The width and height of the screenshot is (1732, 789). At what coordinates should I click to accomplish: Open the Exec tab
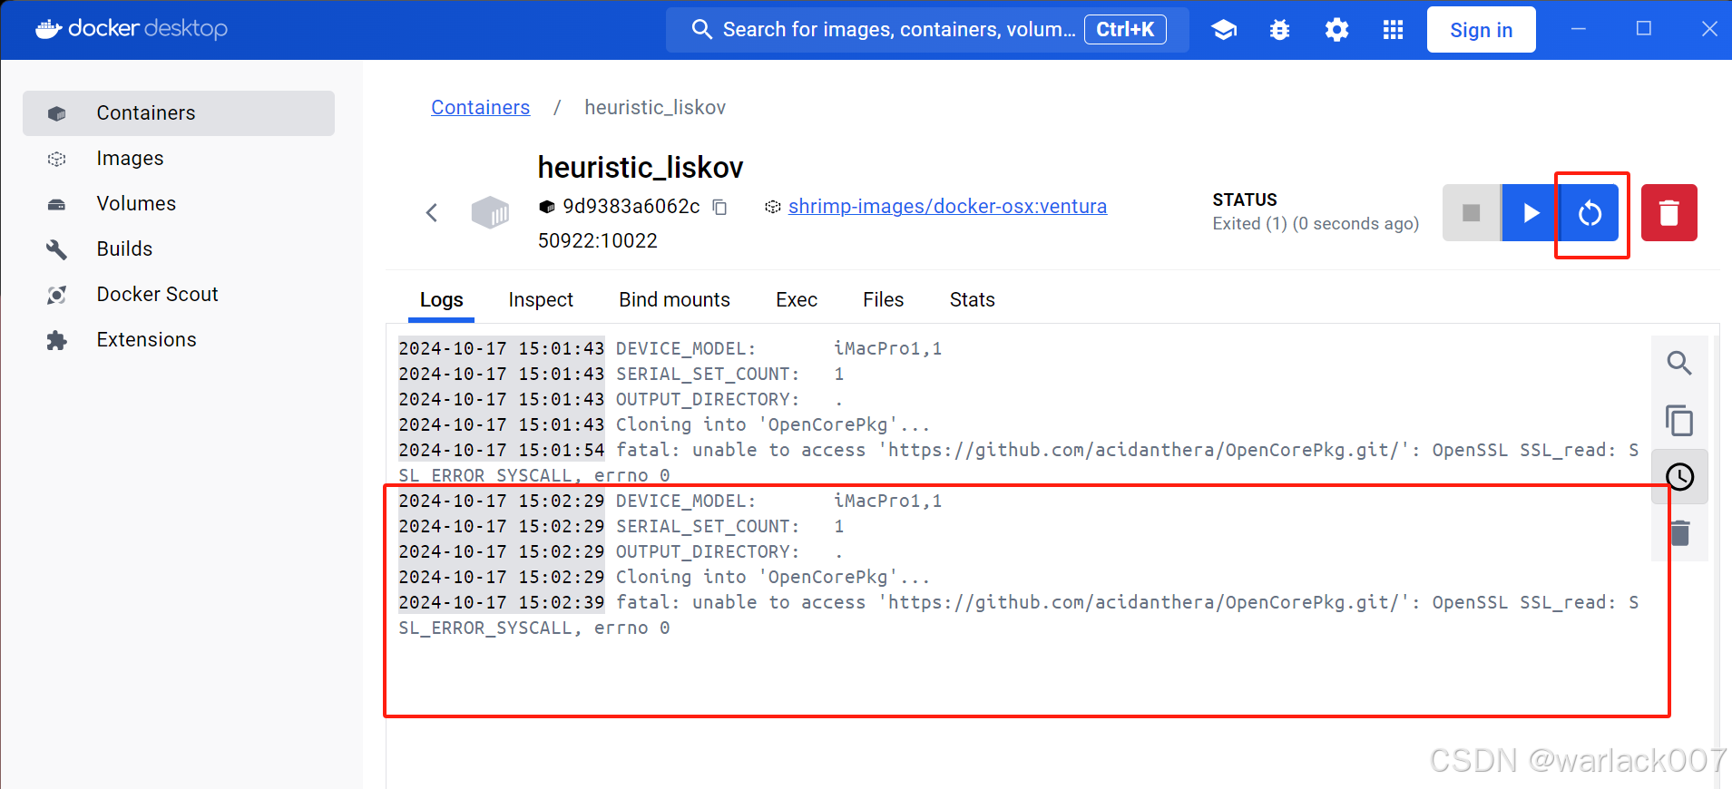click(797, 300)
